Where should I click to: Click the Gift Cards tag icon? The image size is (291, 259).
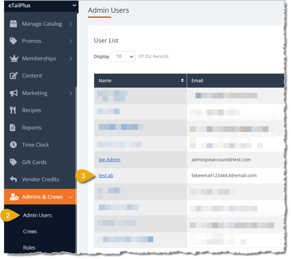tap(14, 163)
